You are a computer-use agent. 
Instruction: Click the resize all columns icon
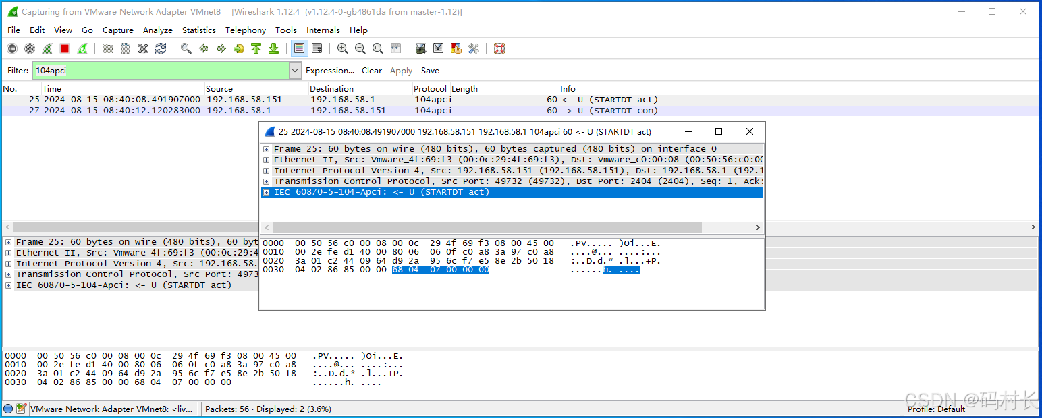tap(395, 49)
